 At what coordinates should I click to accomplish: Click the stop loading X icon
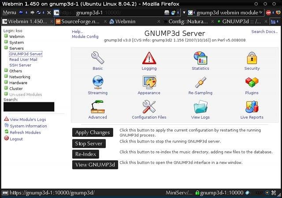click(49, 13)
